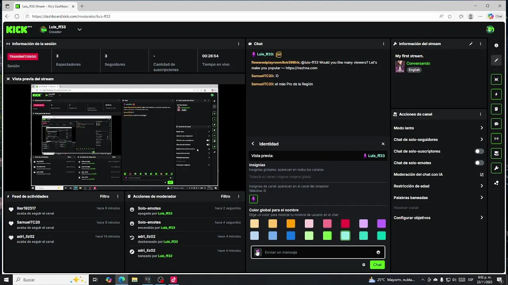Click the Conversando category link
508x285 pixels.
click(418, 63)
